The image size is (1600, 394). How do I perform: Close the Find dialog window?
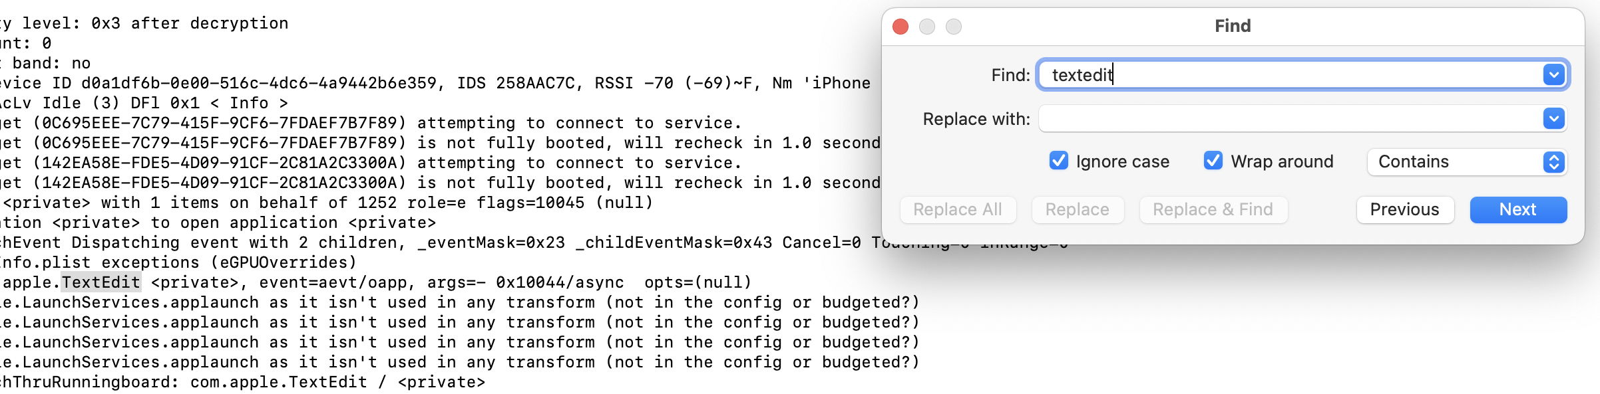(x=900, y=27)
